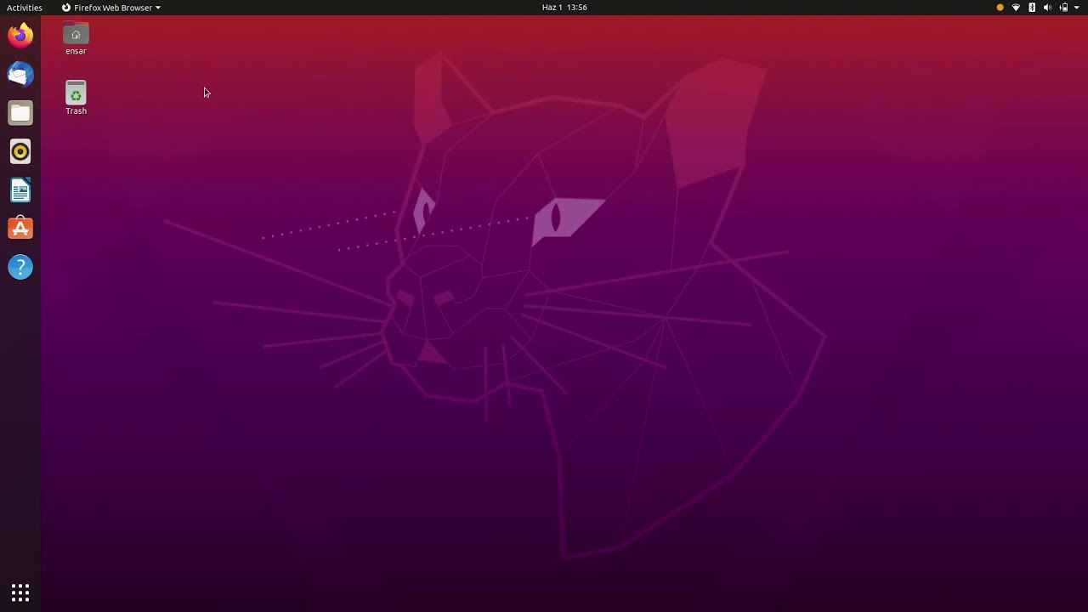
Task: Select the Trash desktop icon
Action: [76, 98]
